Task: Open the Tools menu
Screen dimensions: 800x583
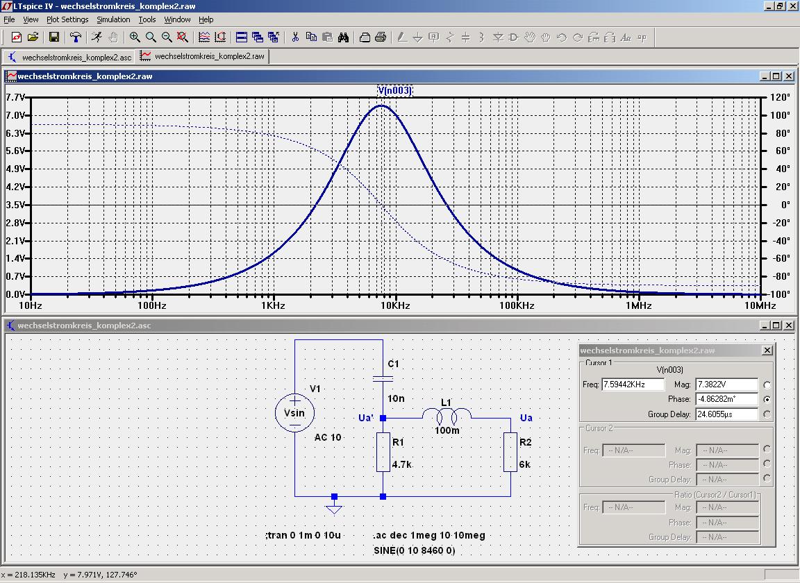Action: click(x=147, y=19)
